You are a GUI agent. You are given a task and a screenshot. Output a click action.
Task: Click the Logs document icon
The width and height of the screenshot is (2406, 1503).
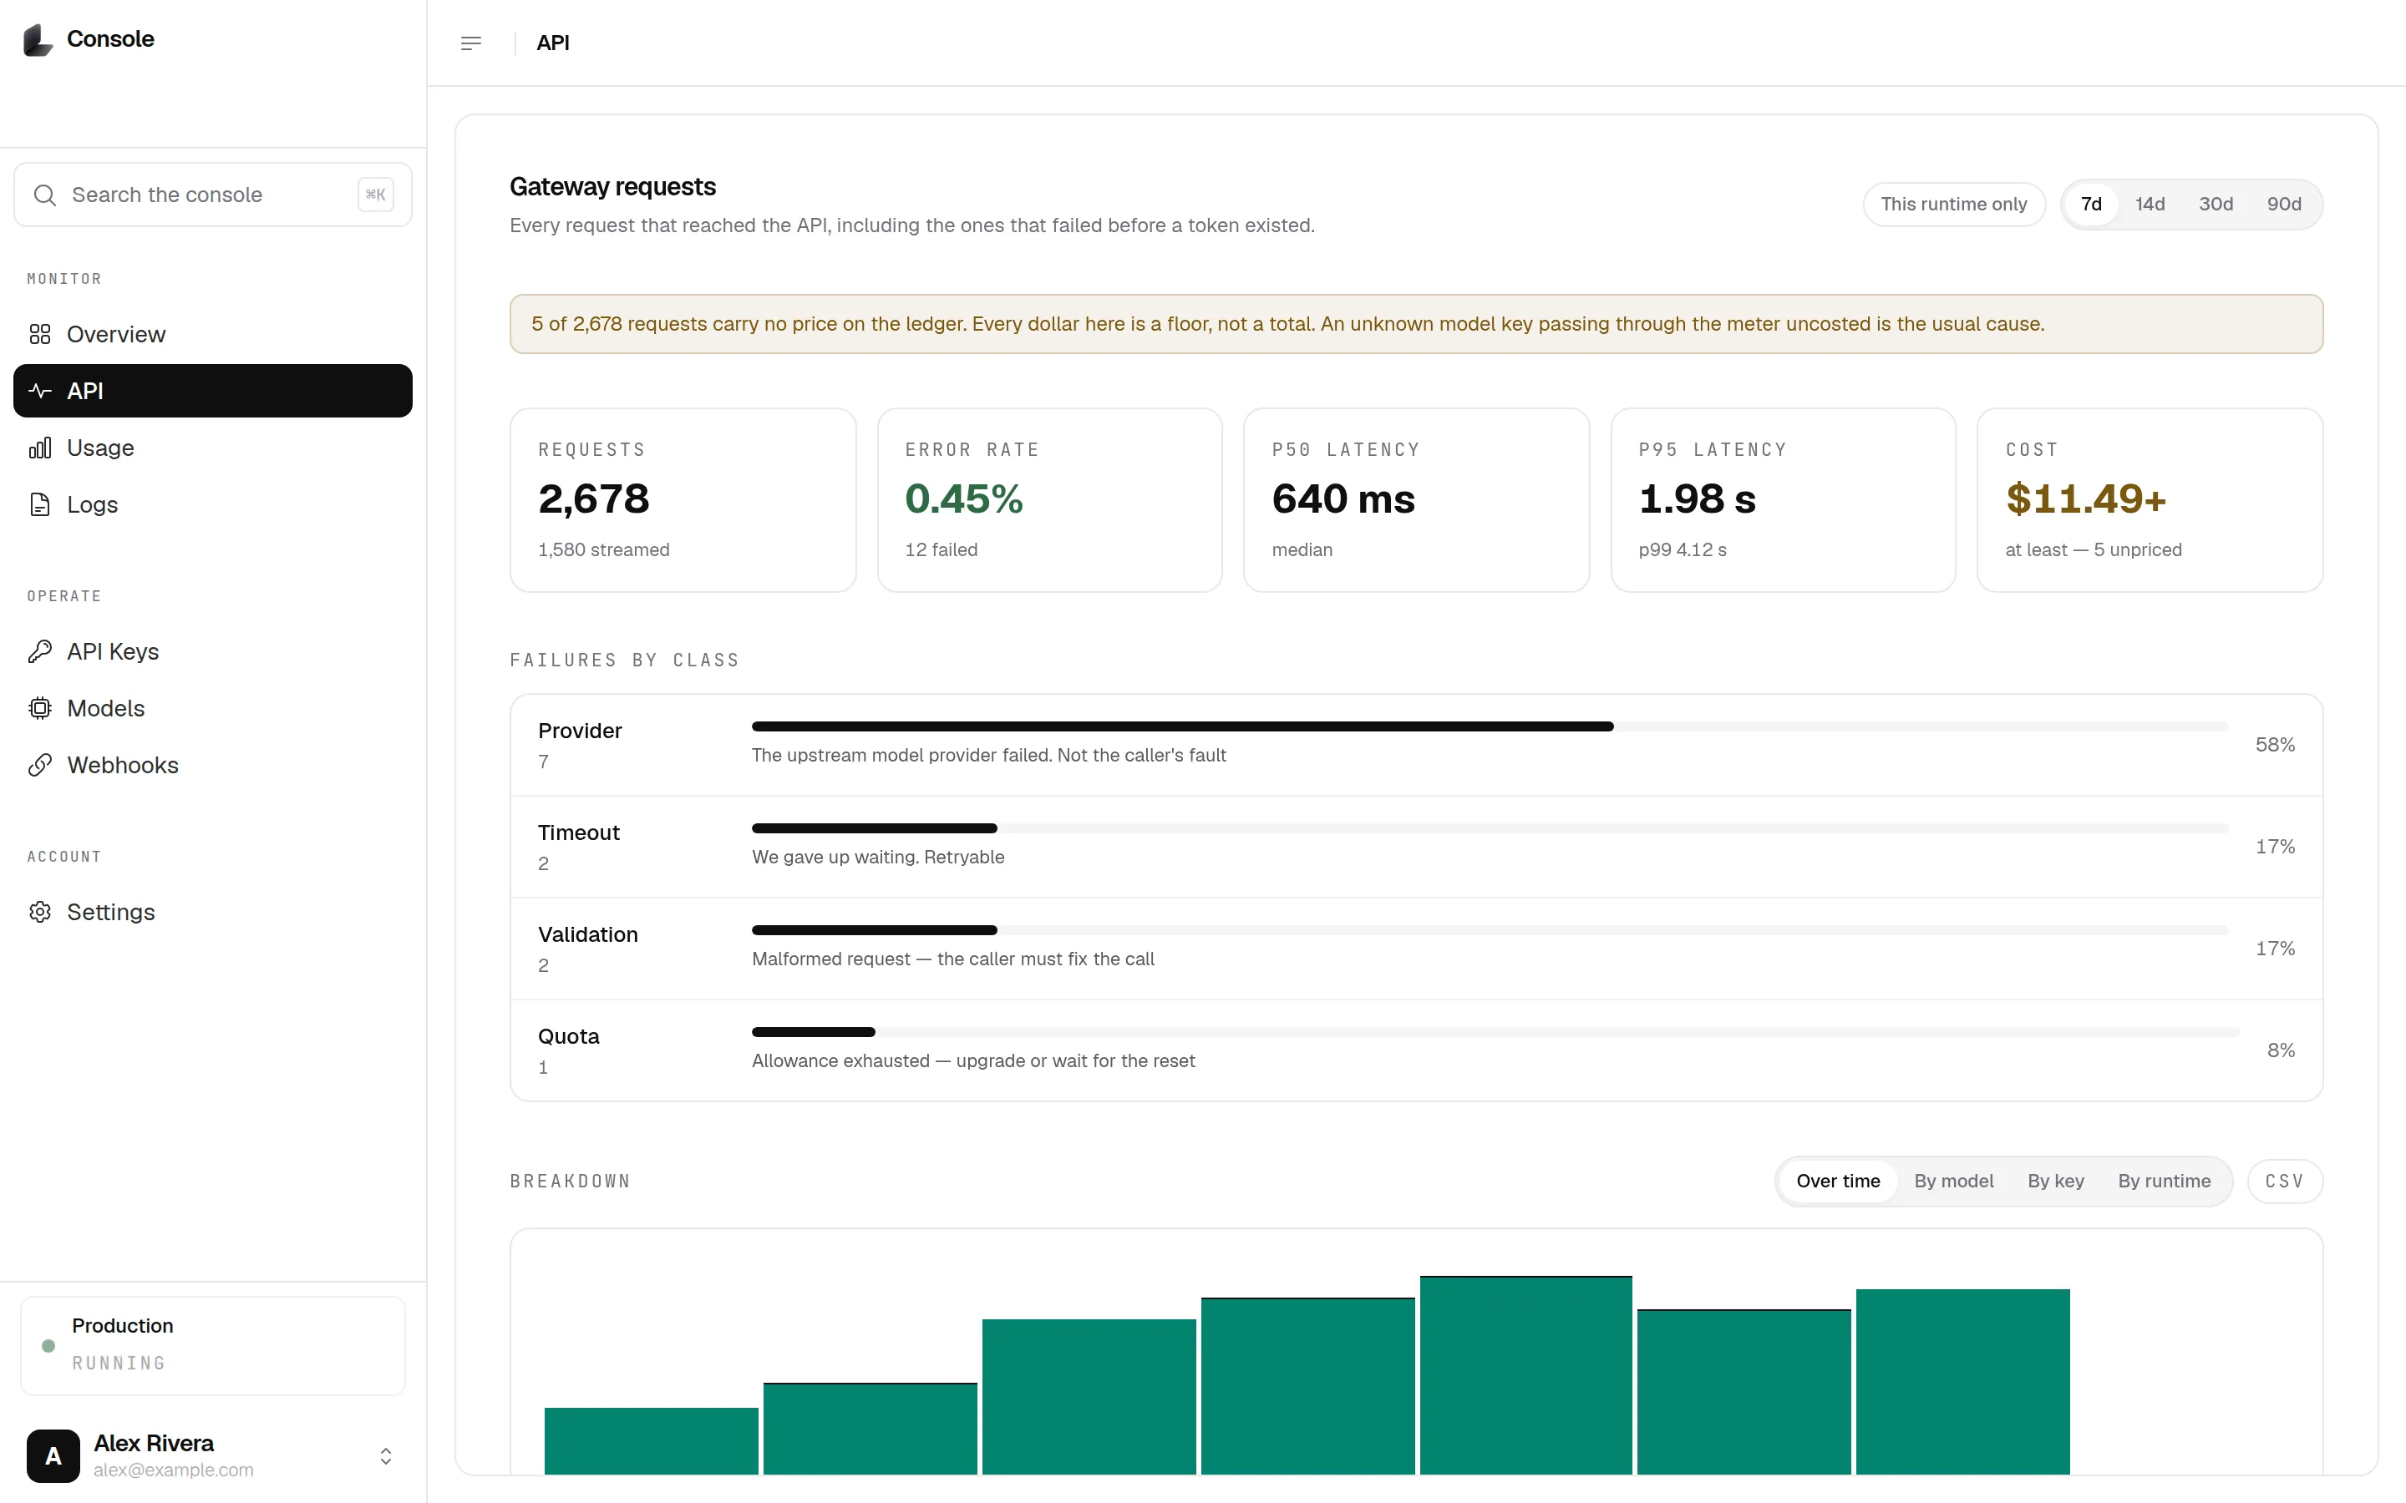pos(40,504)
